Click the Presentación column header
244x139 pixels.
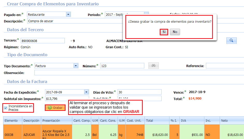pos(56,120)
